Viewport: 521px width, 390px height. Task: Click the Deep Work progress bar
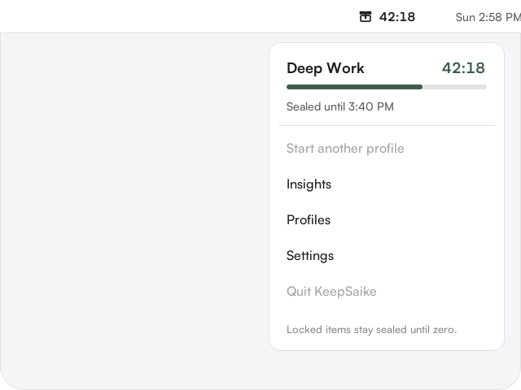[387, 87]
